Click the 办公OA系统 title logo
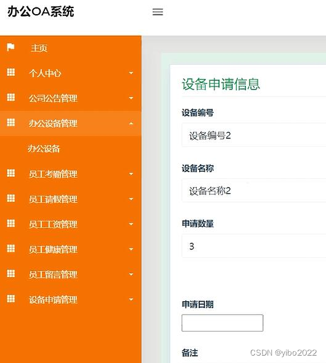Viewport: 326px width, 363px height. 41,12
